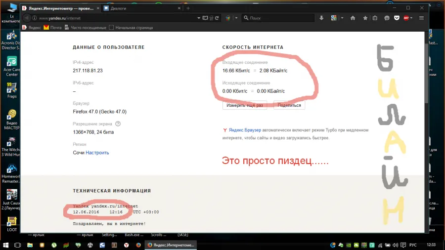This screenshot has height=250, width=445.
Task: Show bookmarks list icon
Action: click(x=375, y=18)
